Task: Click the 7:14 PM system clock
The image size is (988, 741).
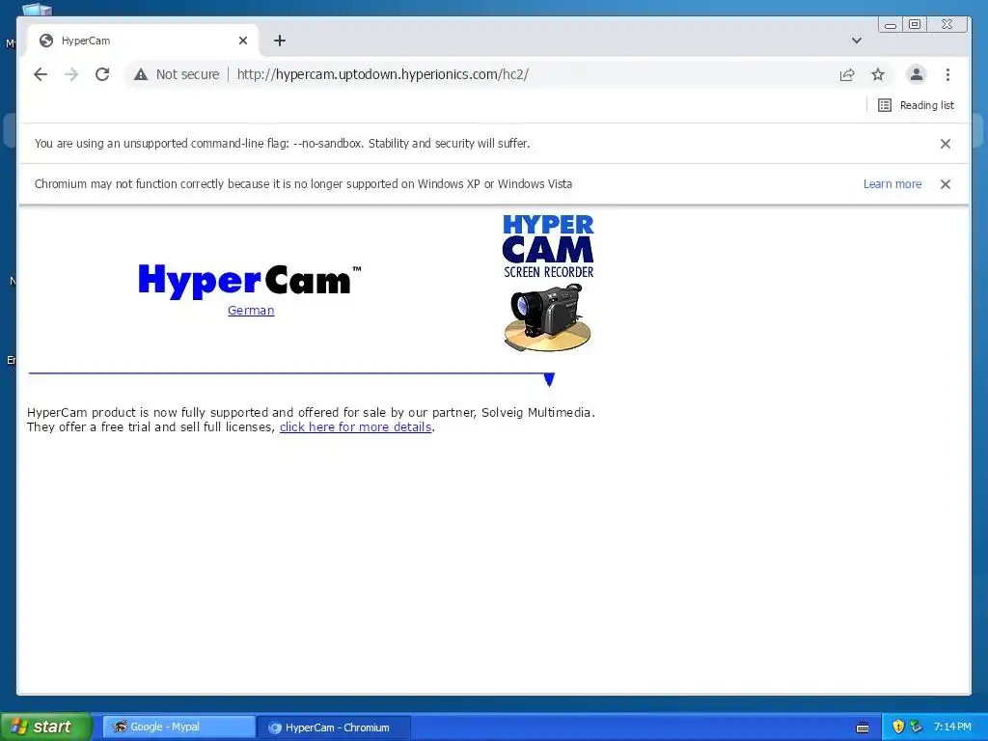Action: [x=952, y=727]
